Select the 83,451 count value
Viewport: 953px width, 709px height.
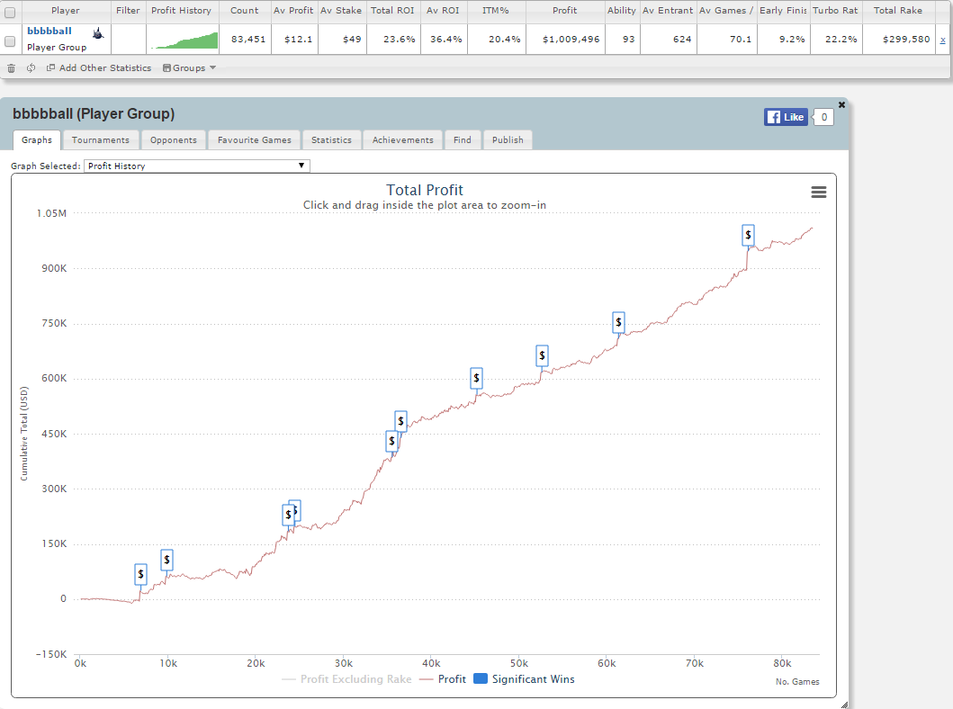(248, 40)
